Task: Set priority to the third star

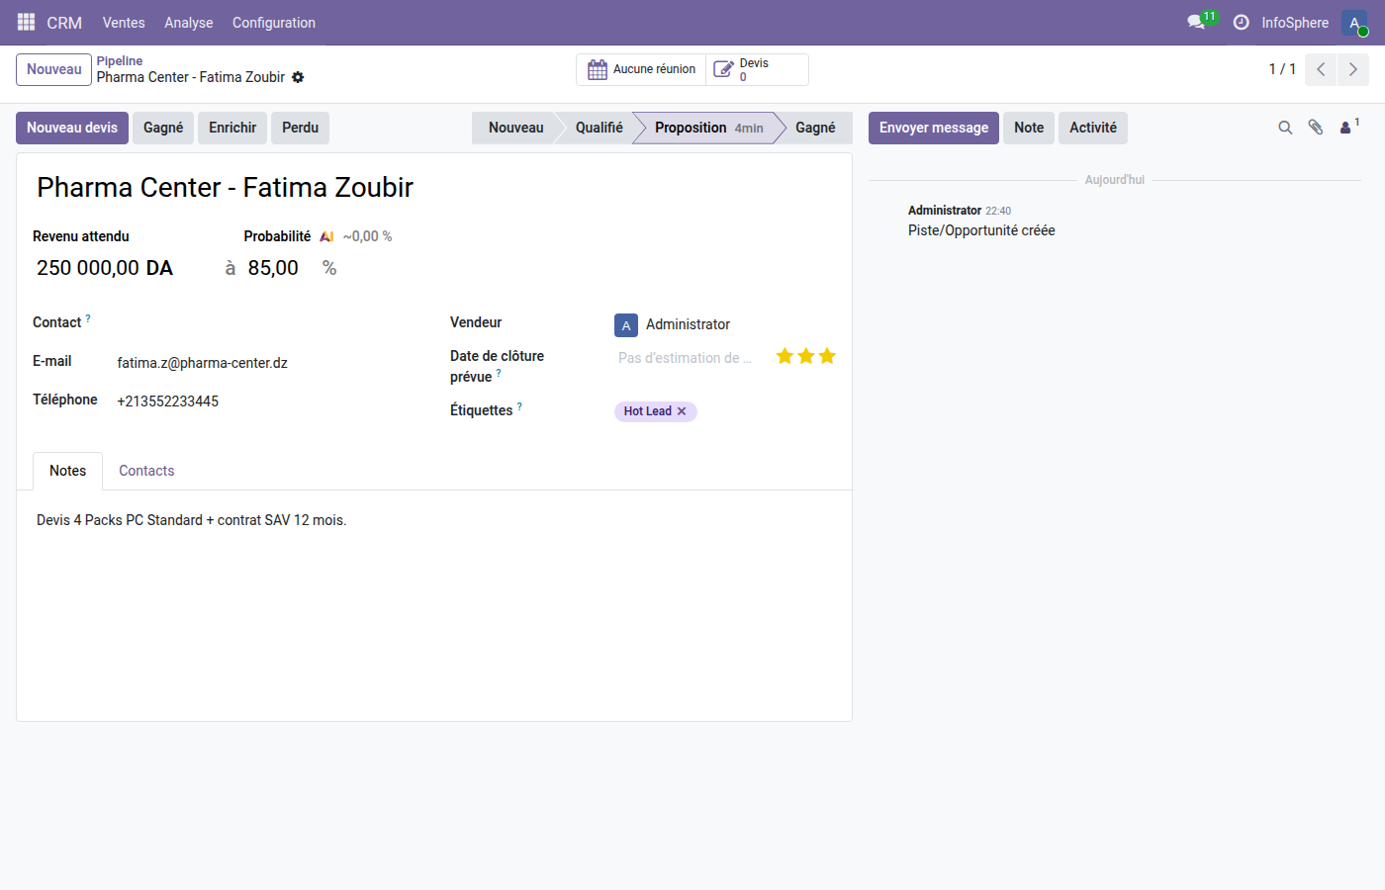Action: tap(827, 356)
